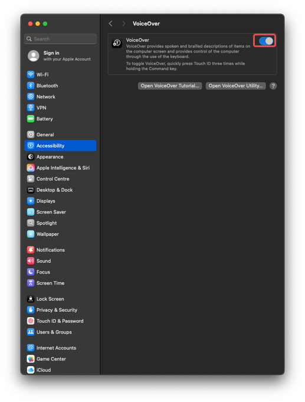Click the VoiceOver accessibility icon
Image resolution: width=305 pixels, height=402 pixels.
117,43
